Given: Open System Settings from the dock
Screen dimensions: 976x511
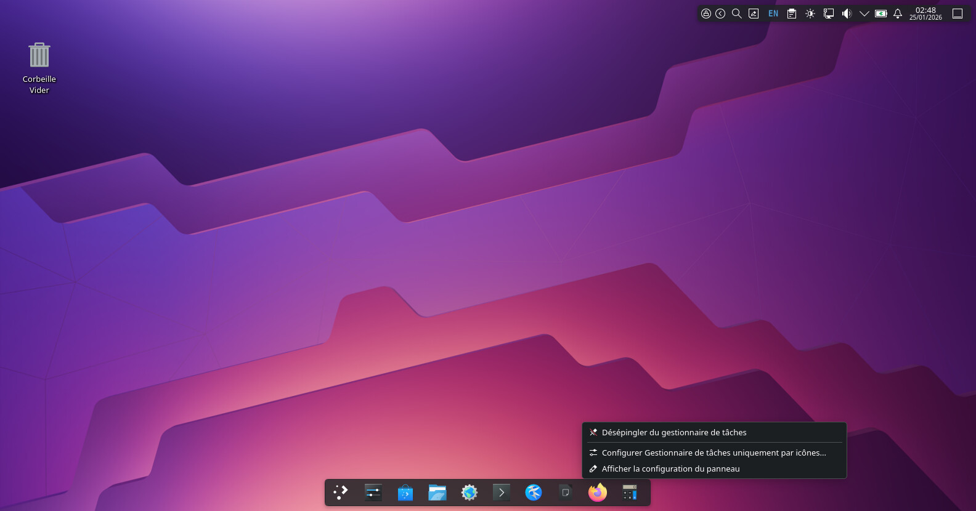Looking at the screenshot, I should pos(373,493).
